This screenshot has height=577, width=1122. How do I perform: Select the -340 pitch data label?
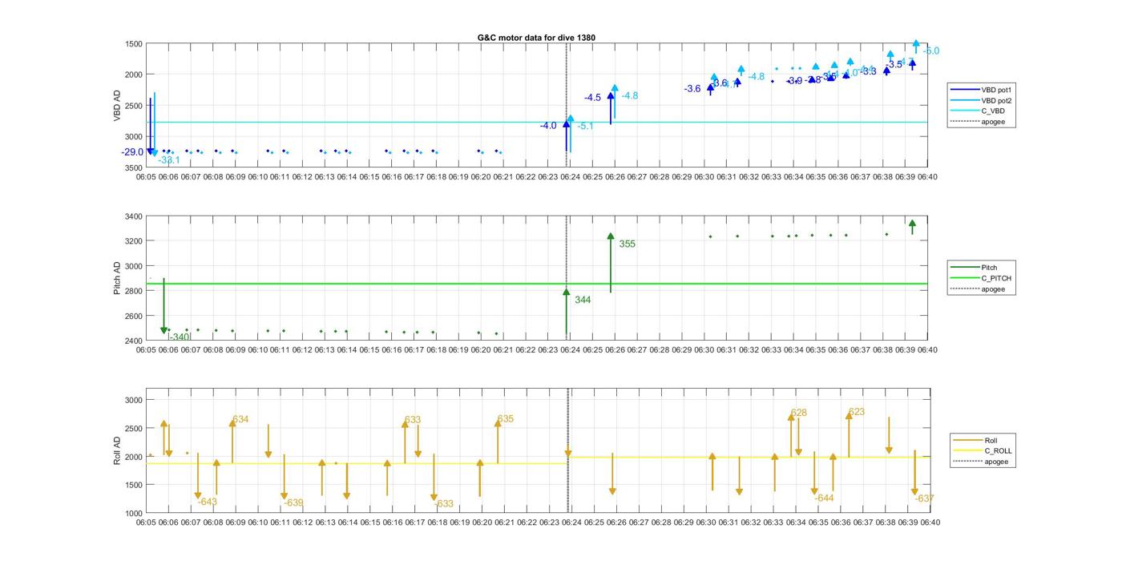click(180, 337)
